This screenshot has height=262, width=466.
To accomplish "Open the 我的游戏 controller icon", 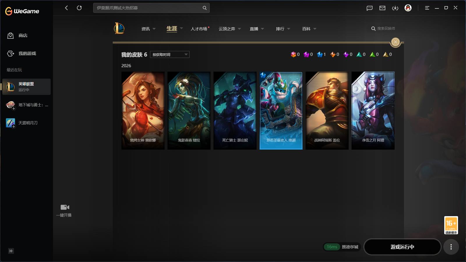I will (10, 54).
